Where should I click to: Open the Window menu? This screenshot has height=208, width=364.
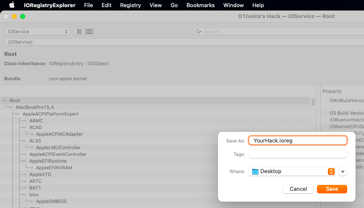233,5
